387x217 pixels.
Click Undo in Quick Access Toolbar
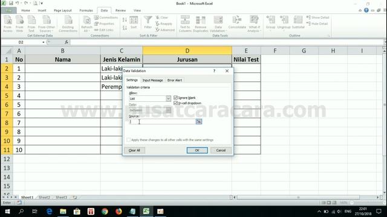(18, 3)
